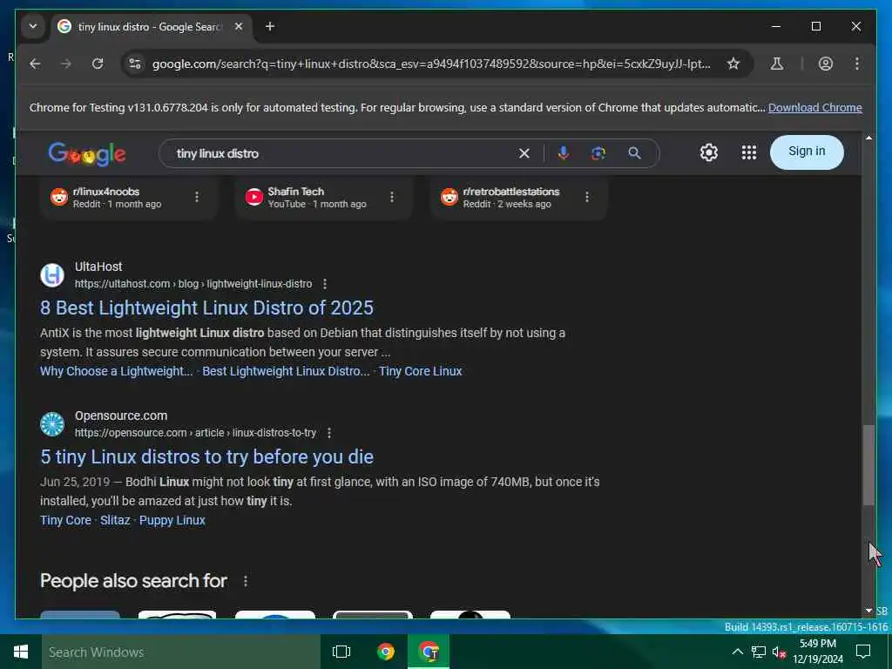Open Task View on taskbar
The height and width of the screenshot is (669, 892).
click(x=341, y=652)
